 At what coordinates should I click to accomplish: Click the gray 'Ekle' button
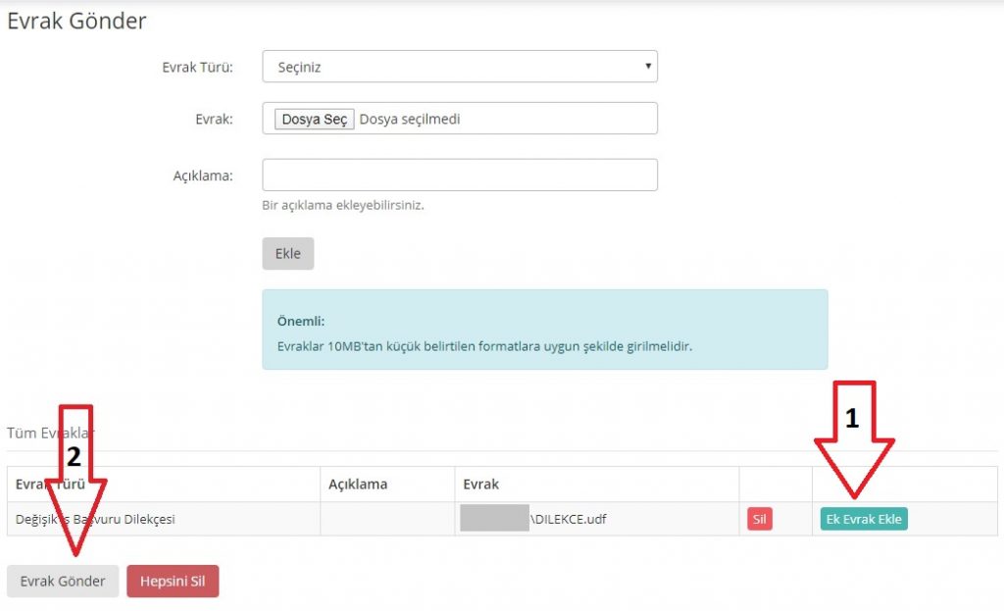287,253
